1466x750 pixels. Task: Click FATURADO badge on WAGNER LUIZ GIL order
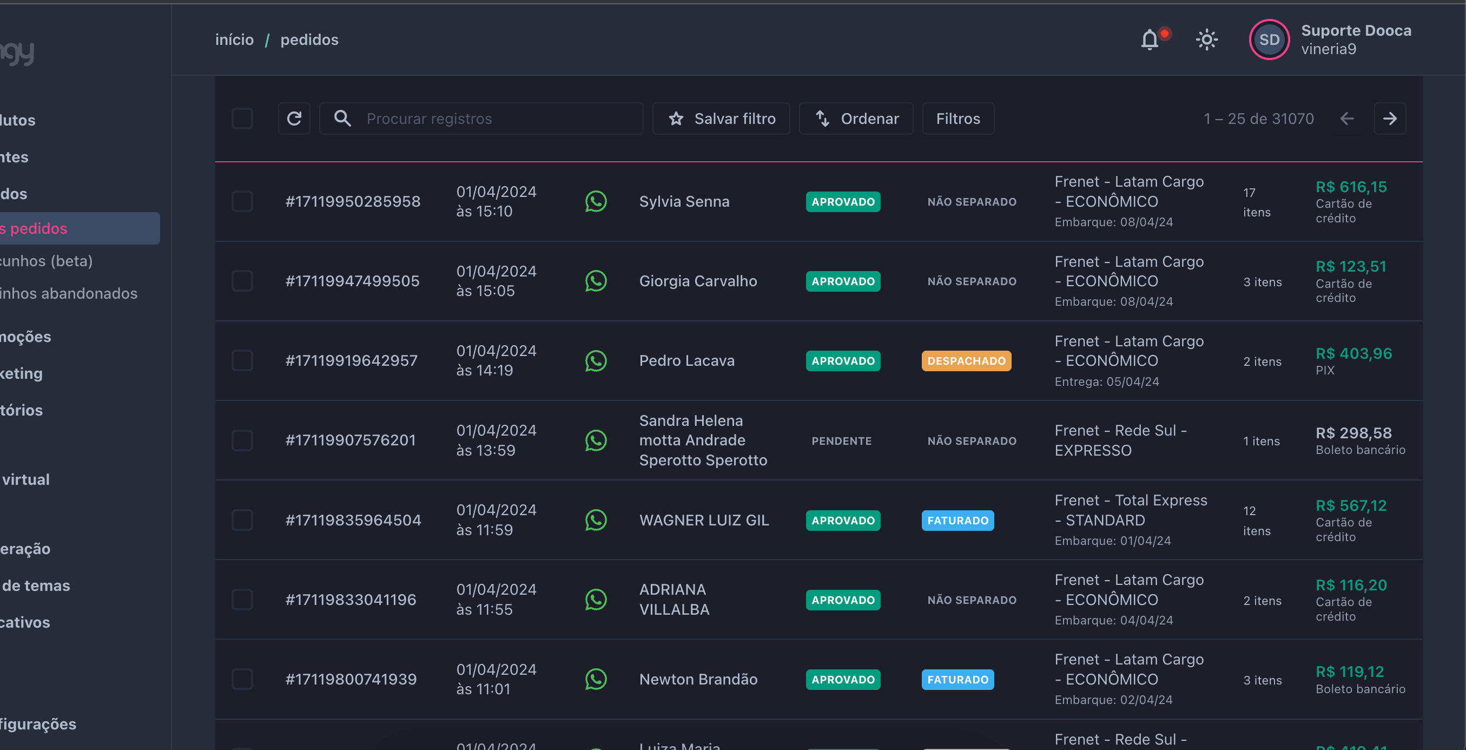click(958, 520)
